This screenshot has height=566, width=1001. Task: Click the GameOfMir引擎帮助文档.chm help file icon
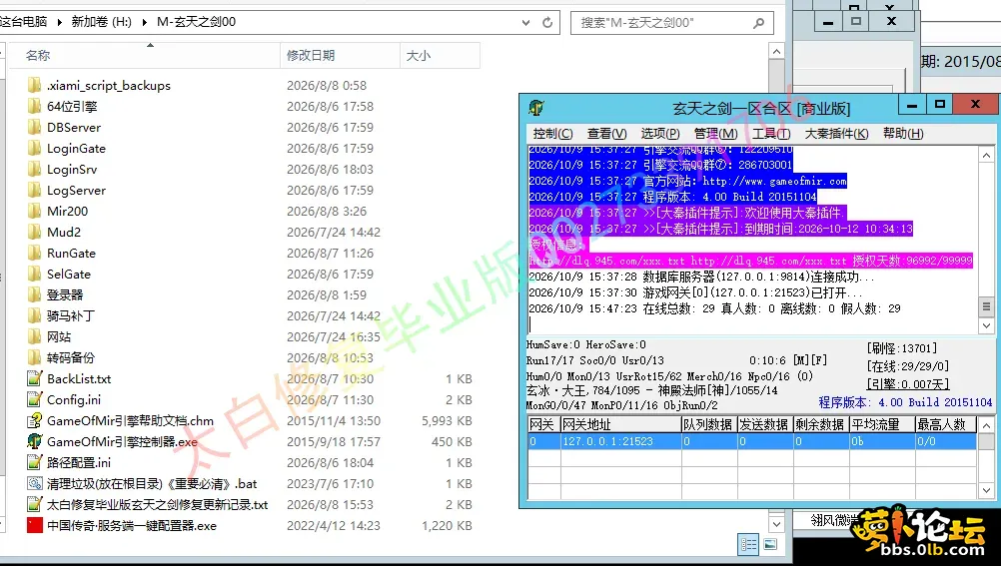(x=35, y=421)
